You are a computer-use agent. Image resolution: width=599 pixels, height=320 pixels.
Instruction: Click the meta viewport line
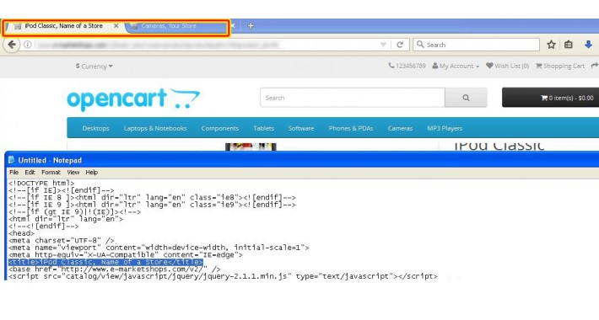pyautogui.click(x=159, y=248)
